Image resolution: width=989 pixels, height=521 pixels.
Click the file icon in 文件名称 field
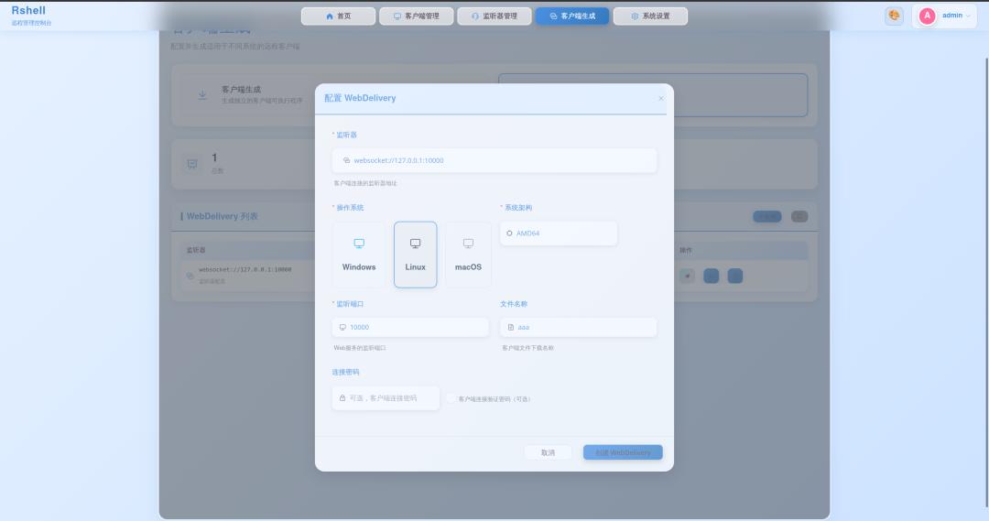click(x=511, y=328)
